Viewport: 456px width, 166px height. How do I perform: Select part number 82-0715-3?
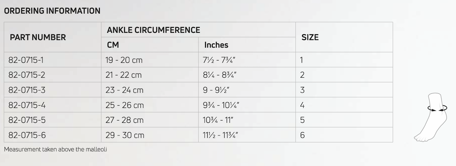click(27, 90)
